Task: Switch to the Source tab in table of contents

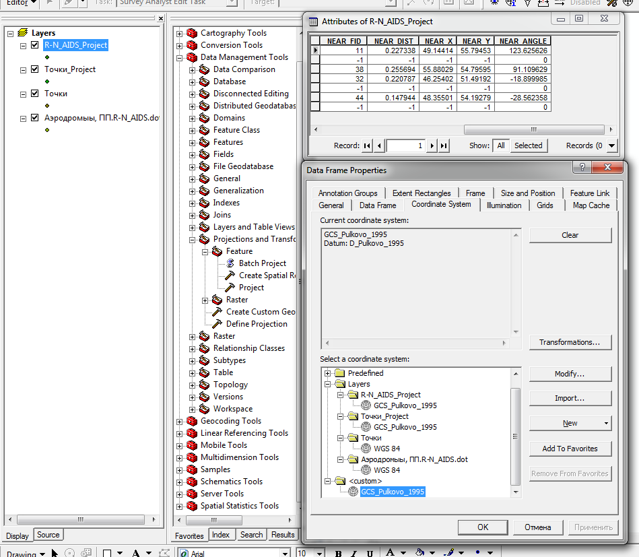Action: point(48,535)
